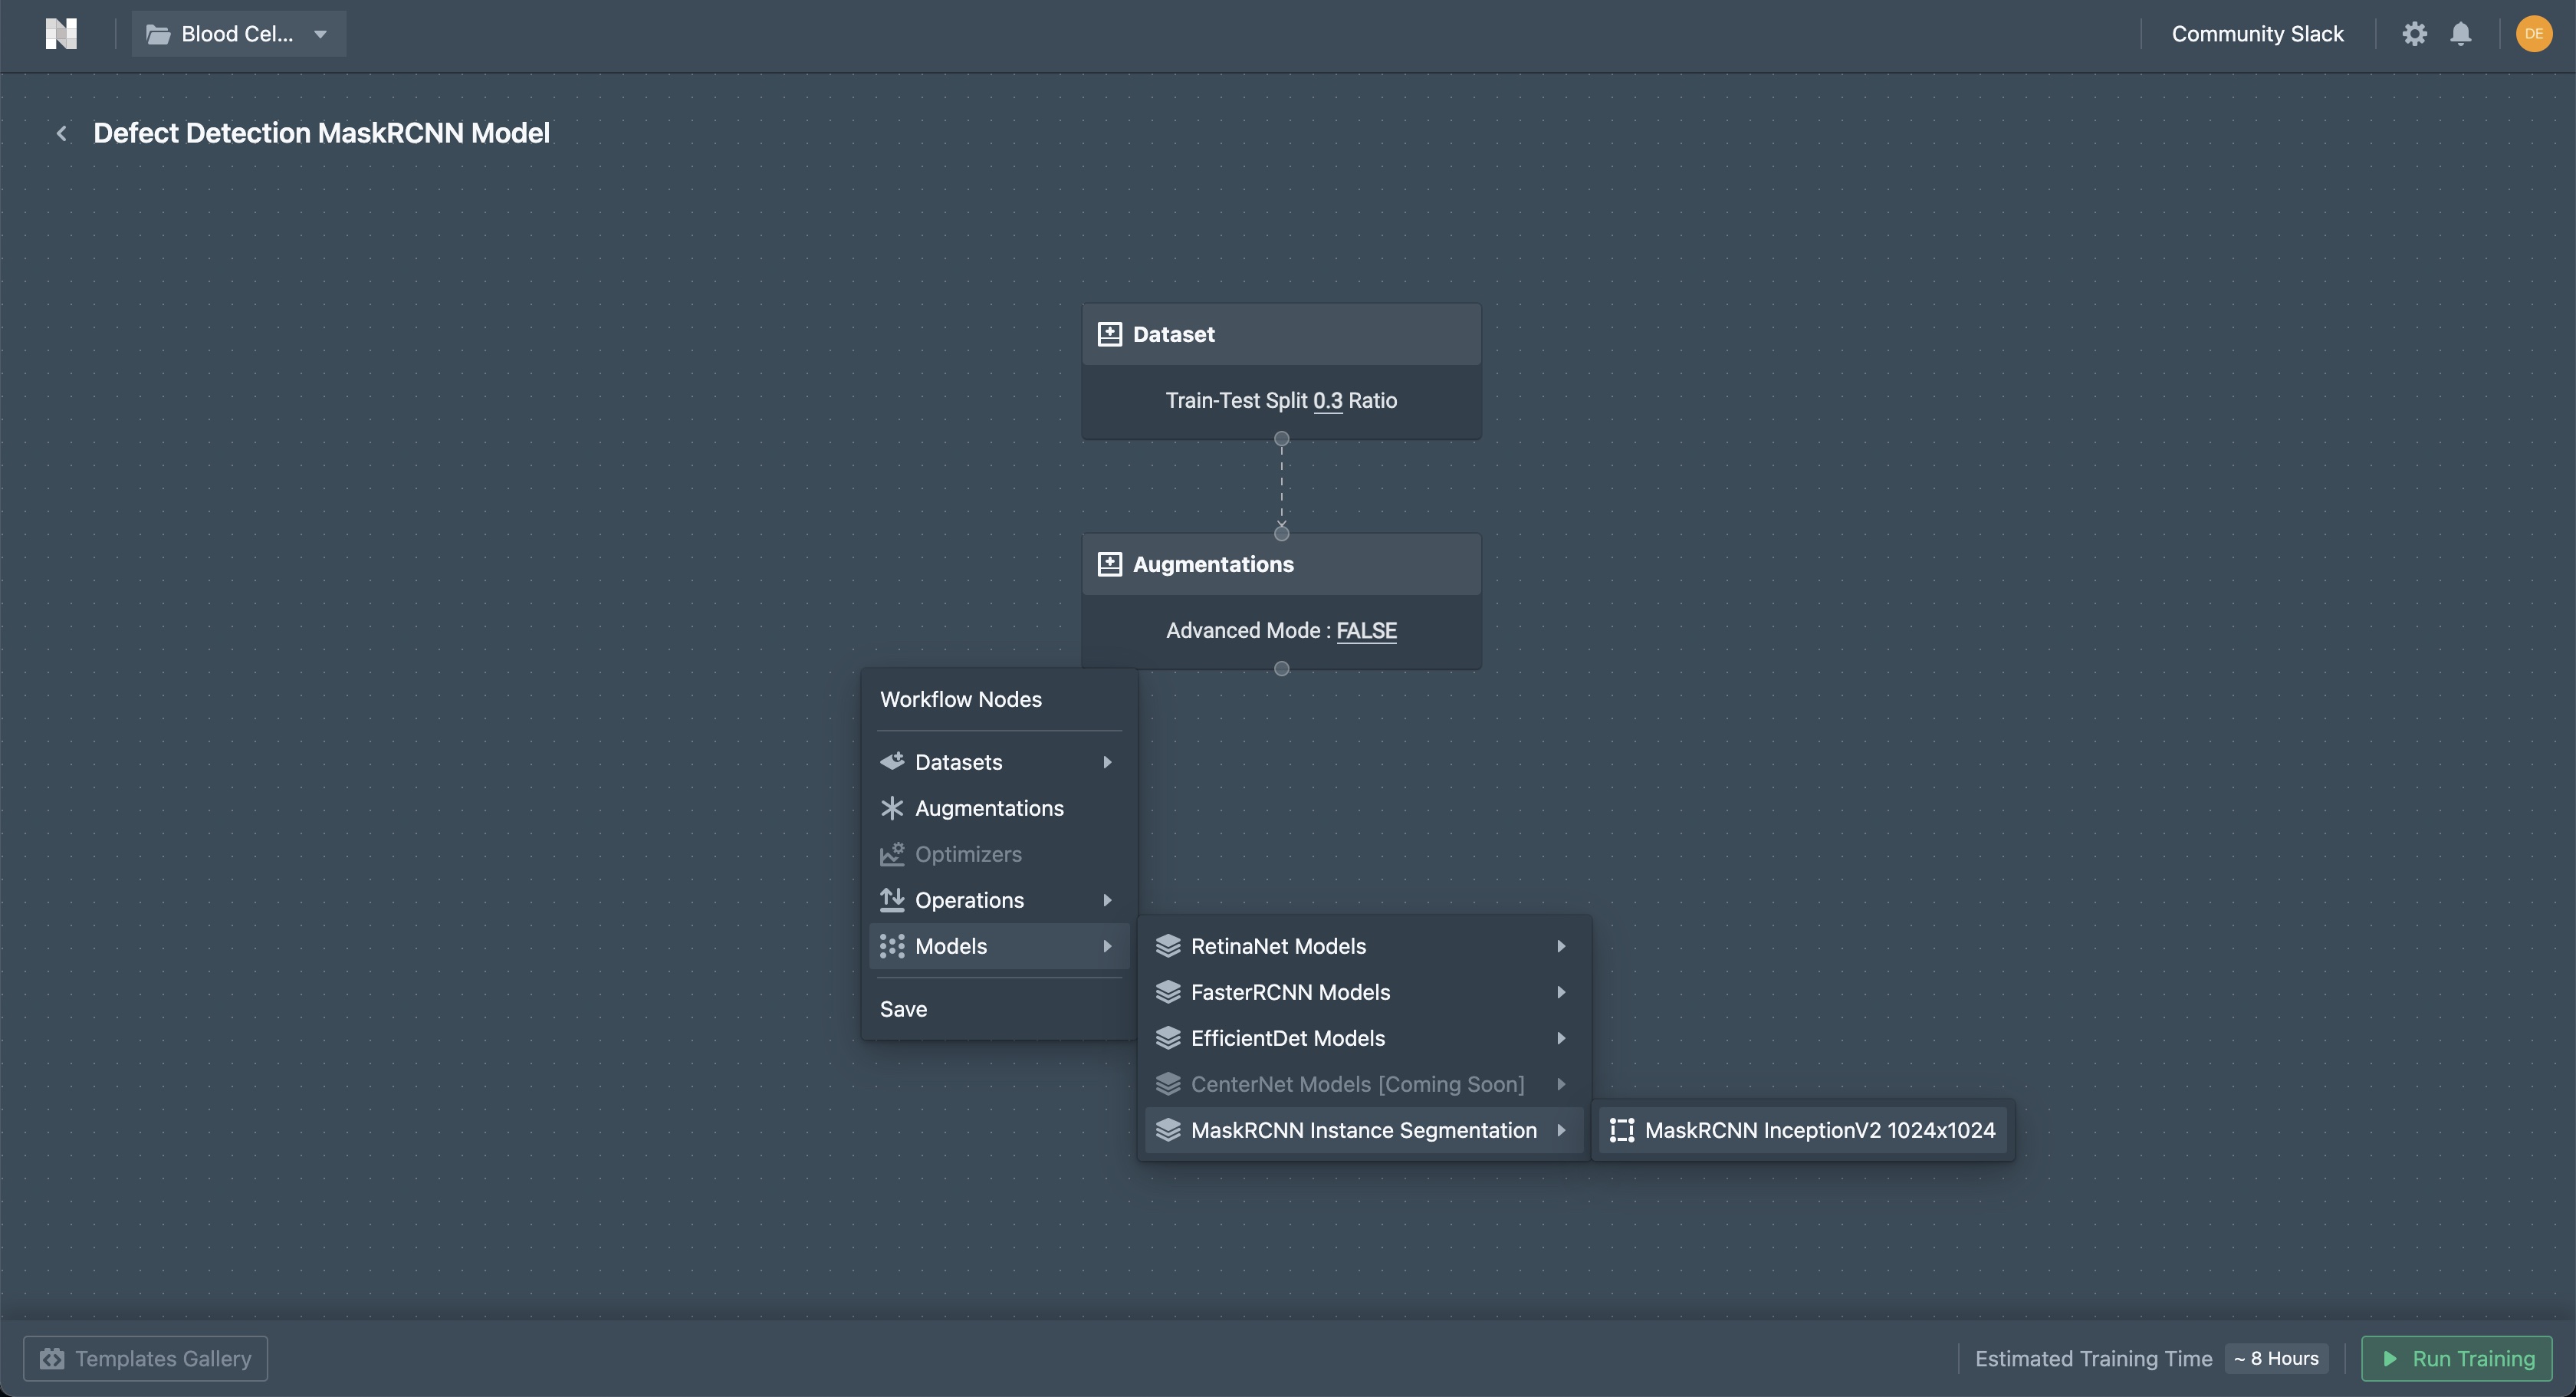Image resolution: width=2576 pixels, height=1397 pixels.
Task: Expand Models submenu arrow
Action: (1107, 946)
